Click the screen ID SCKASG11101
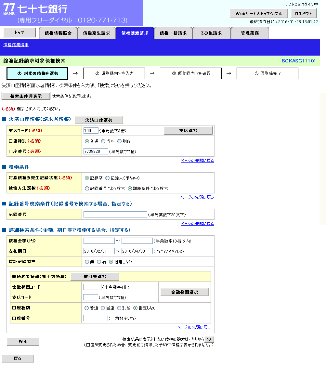Image resolution: width=326 pixels, height=367 pixels. (x=299, y=61)
